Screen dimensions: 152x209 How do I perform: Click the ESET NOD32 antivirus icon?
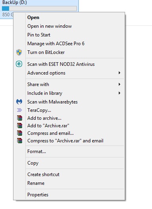click(19, 64)
